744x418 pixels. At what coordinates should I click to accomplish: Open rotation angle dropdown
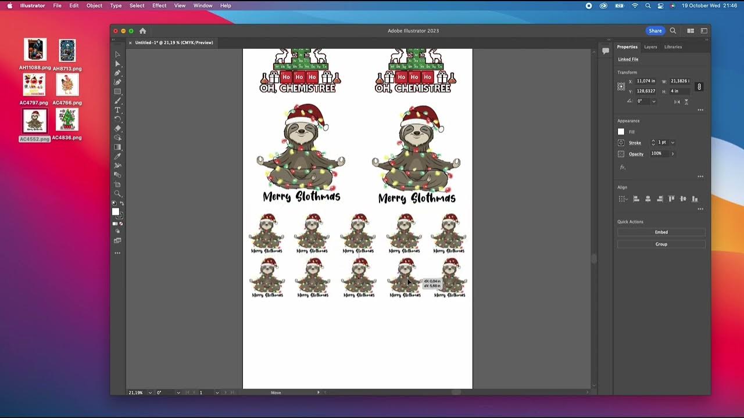[654, 101]
